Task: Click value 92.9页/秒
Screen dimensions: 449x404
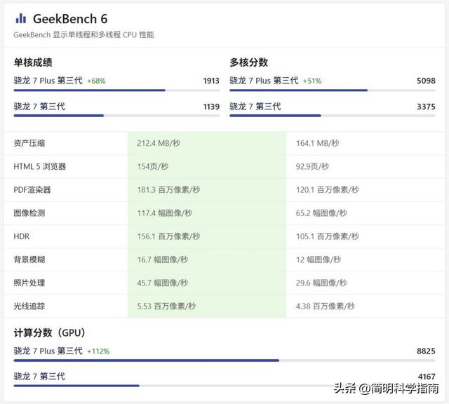Action: [312, 166]
